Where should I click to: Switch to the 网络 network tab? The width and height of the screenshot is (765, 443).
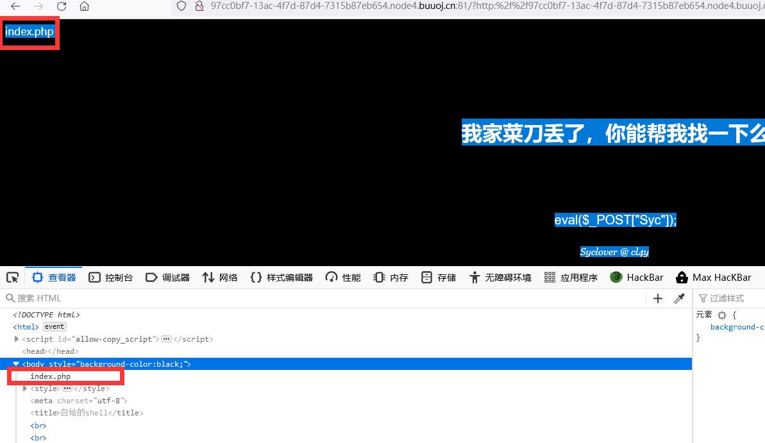(220, 278)
